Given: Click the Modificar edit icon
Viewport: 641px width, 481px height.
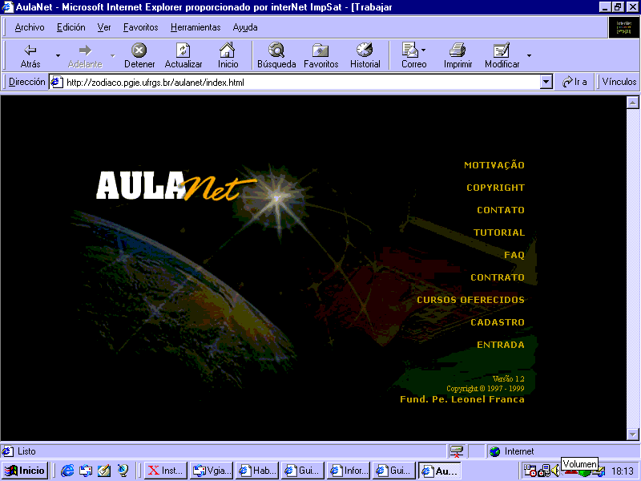Looking at the screenshot, I should (502, 51).
